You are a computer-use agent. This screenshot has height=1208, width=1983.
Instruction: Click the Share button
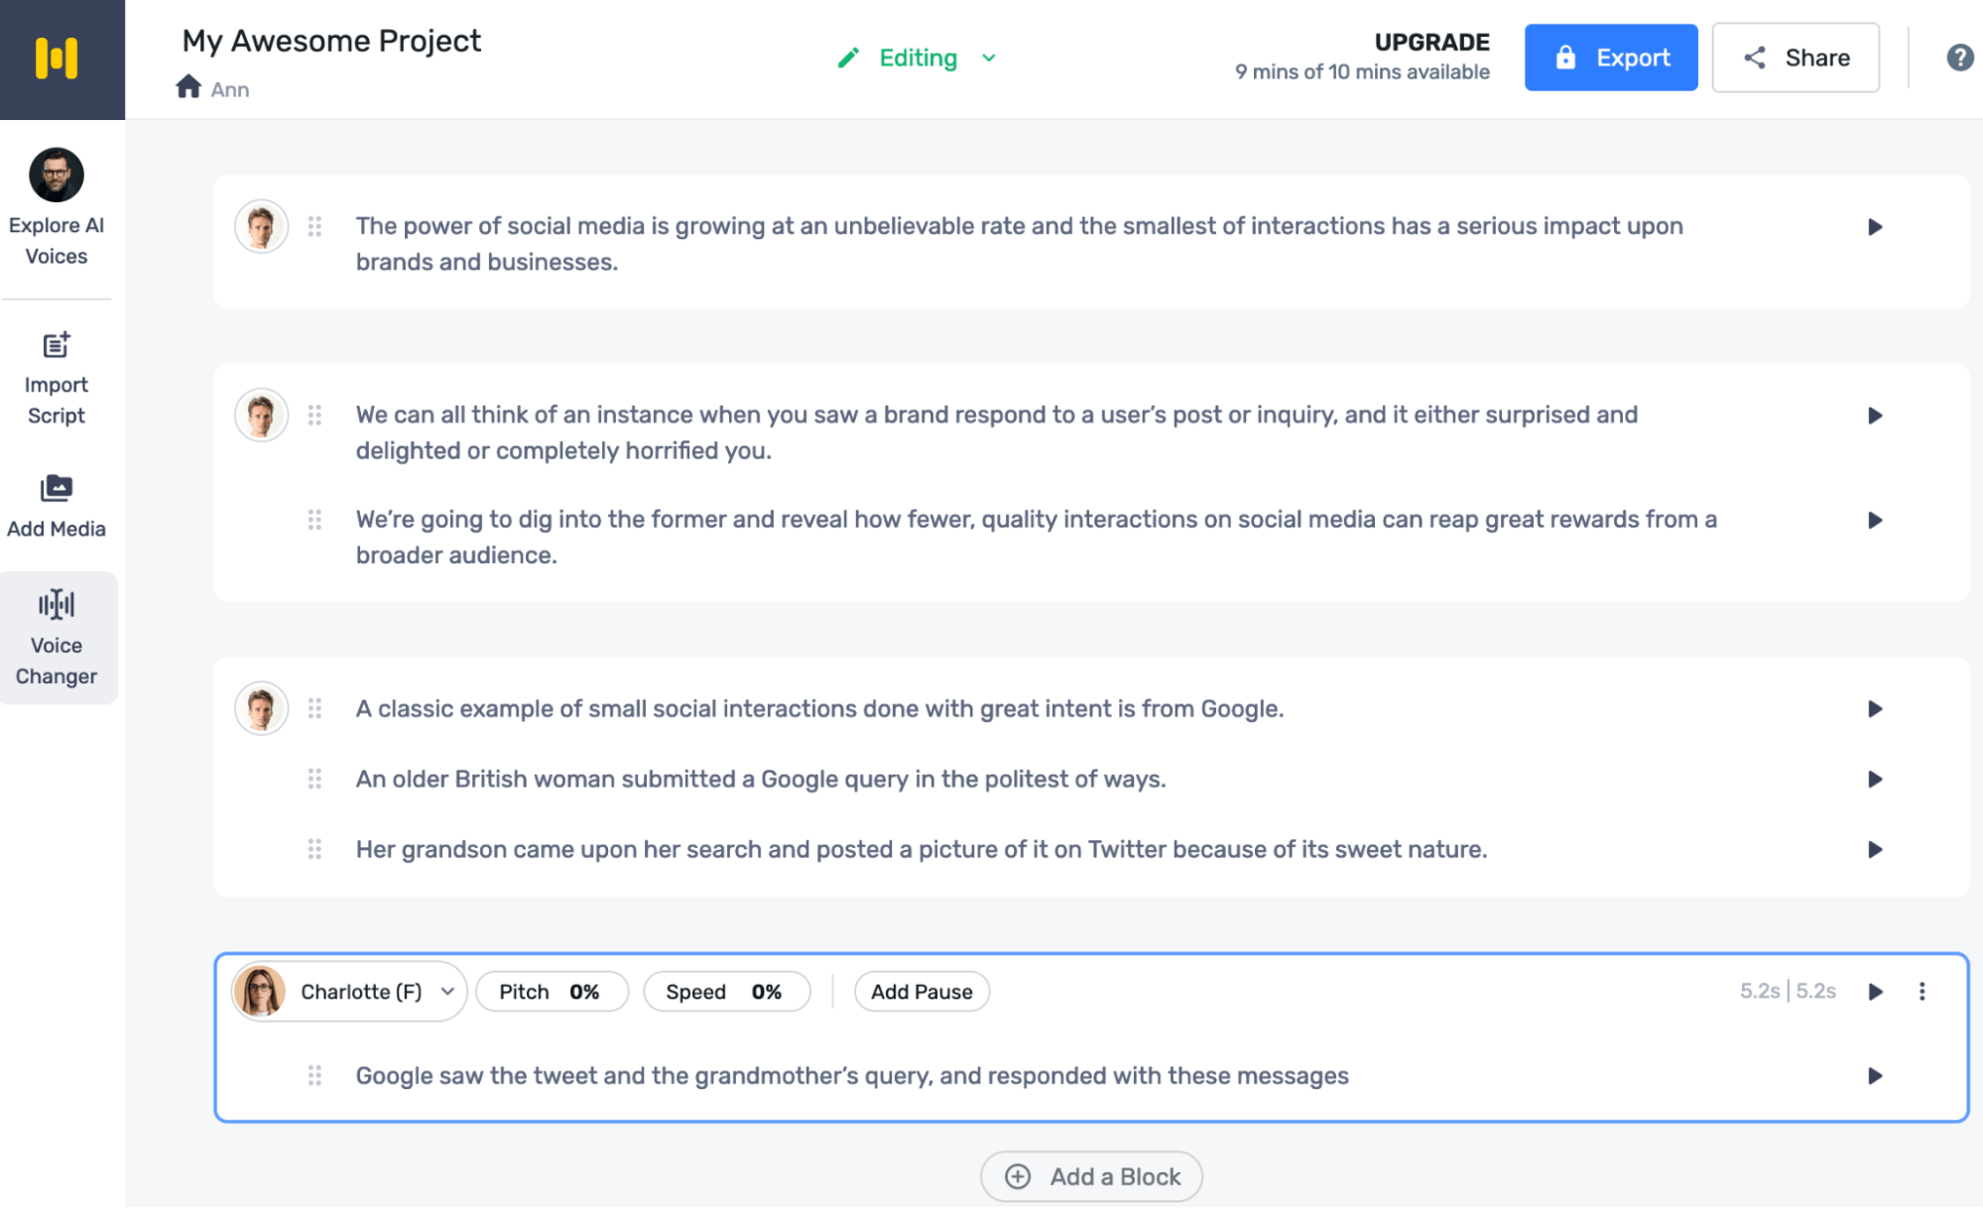point(1796,58)
